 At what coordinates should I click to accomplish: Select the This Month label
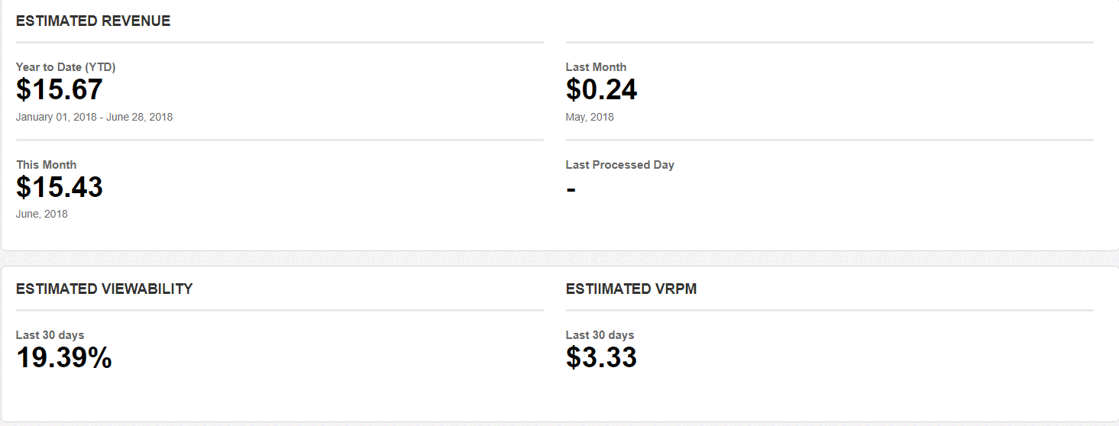[46, 165]
